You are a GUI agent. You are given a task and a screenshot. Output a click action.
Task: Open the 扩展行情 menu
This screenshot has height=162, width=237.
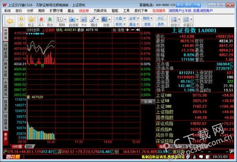click(x=56, y=11)
